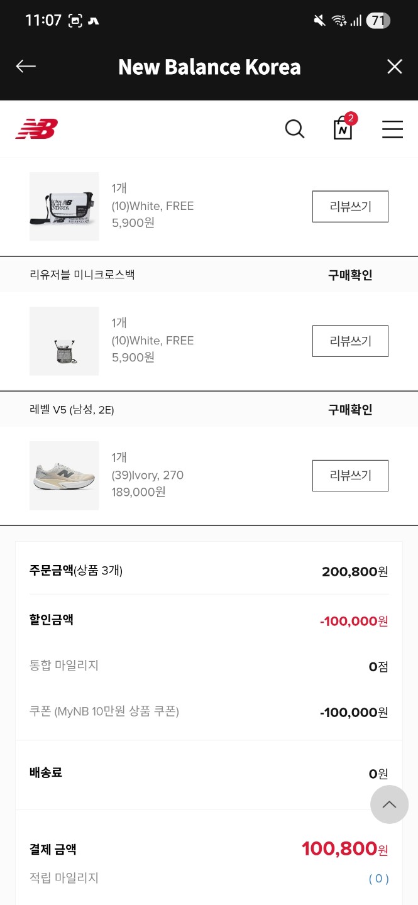This screenshot has height=905, width=418.
Task: Tap the cart badge showing 2
Action: click(x=351, y=118)
